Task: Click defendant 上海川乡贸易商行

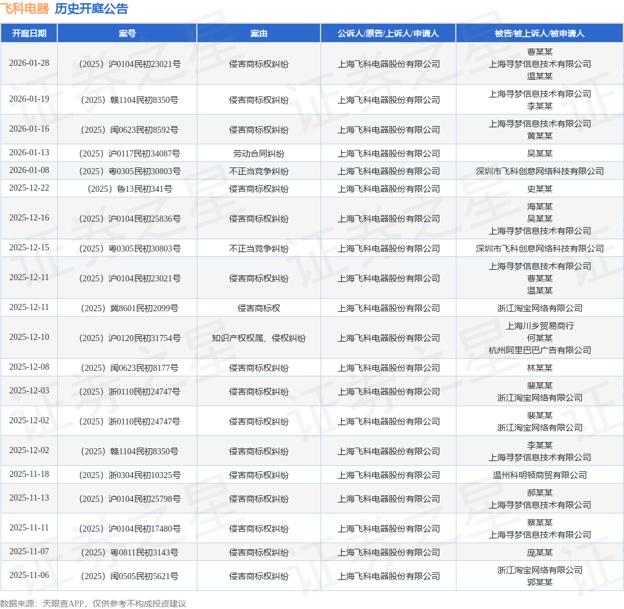Action: [540, 326]
